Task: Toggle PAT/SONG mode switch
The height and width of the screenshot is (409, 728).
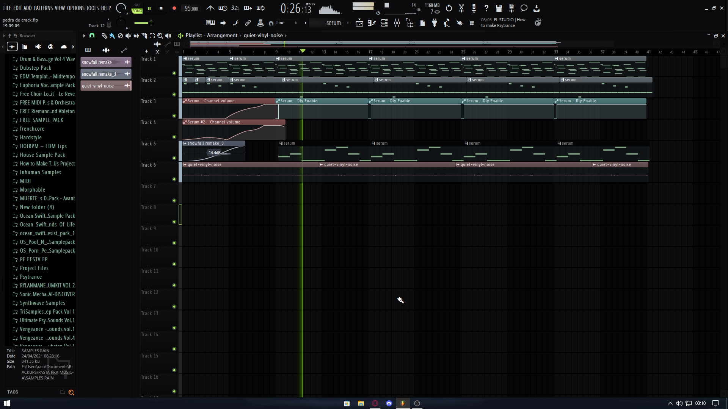Action: click(x=137, y=9)
